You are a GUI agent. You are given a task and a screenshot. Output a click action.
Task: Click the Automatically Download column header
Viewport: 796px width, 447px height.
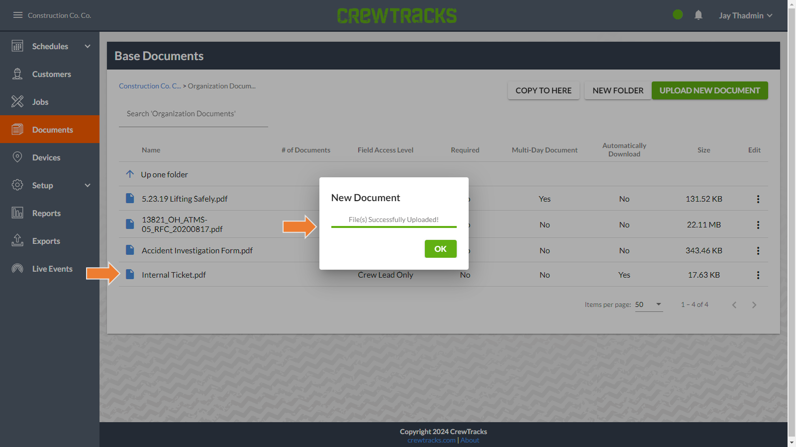pos(624,150)
